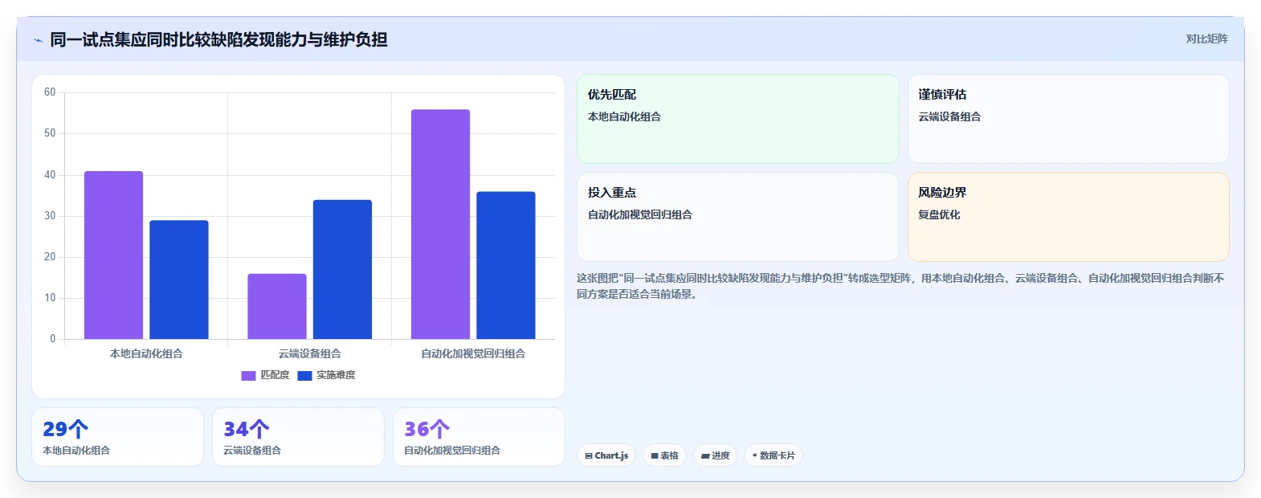Viewport: 1261px width, 498px height.
Task: Click y-axis value 60
Action: tap(50, 92)
